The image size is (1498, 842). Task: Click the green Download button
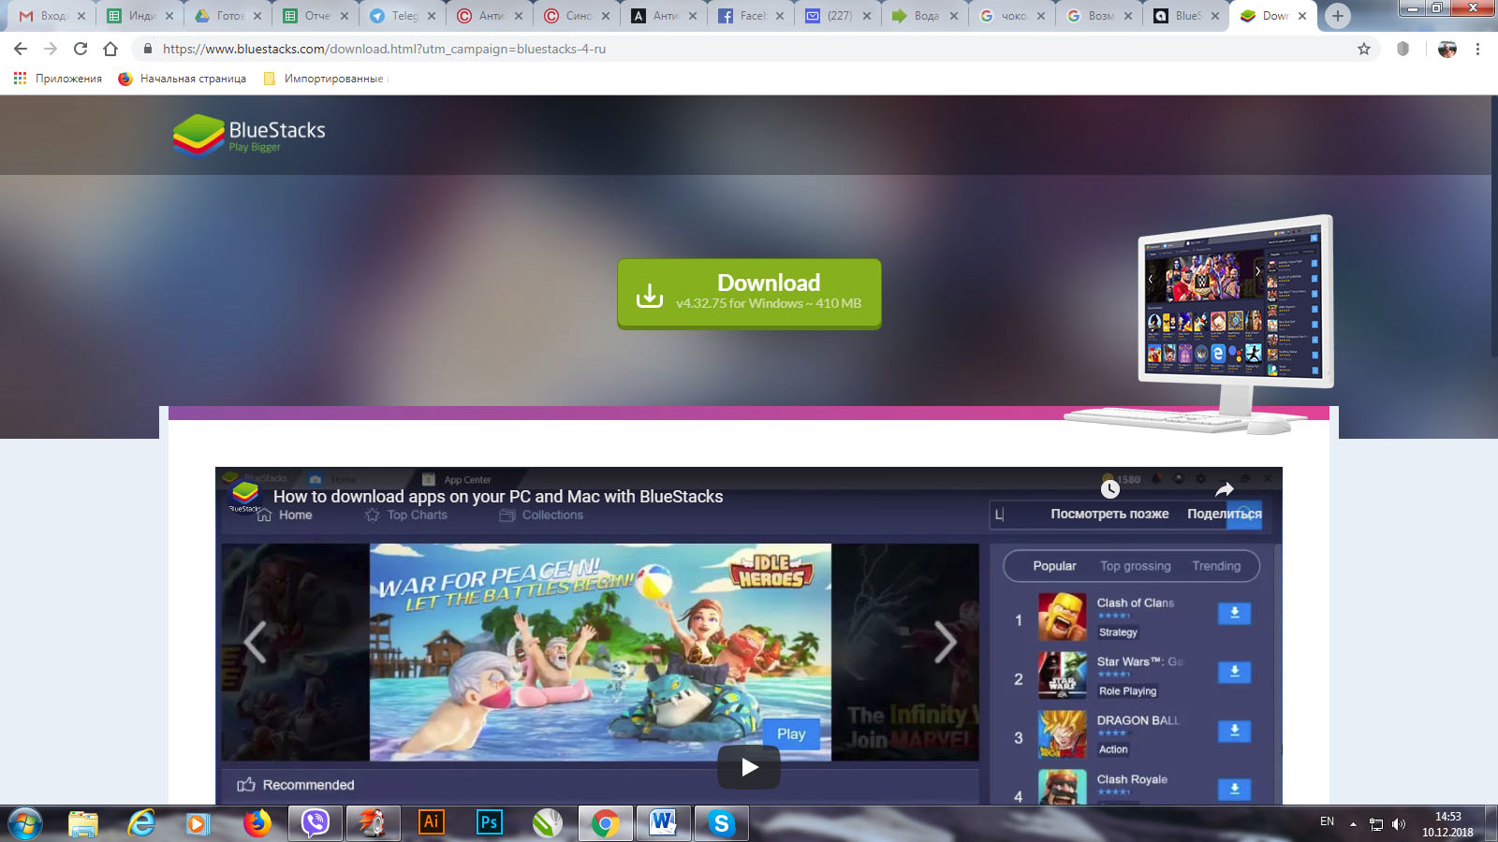click(x=749, y=294)
